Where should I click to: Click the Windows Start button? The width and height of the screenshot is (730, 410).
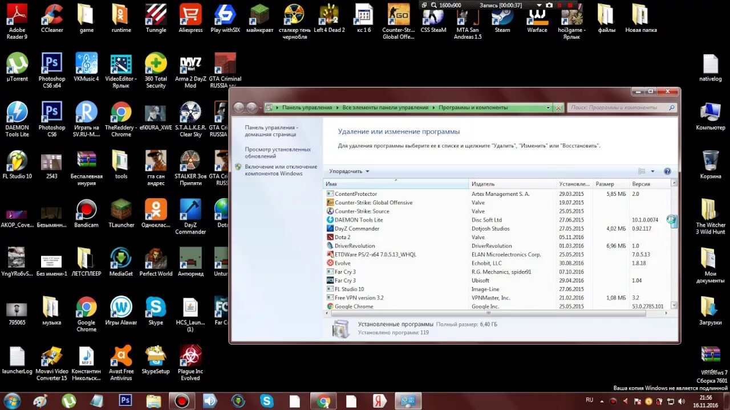click(x=12, y=400)
